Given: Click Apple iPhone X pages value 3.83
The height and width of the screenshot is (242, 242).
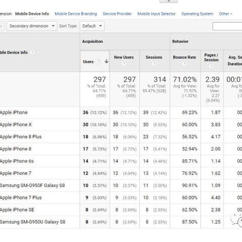Looking at the screenshot, I should pyautogui.click(x=216, y=125).
